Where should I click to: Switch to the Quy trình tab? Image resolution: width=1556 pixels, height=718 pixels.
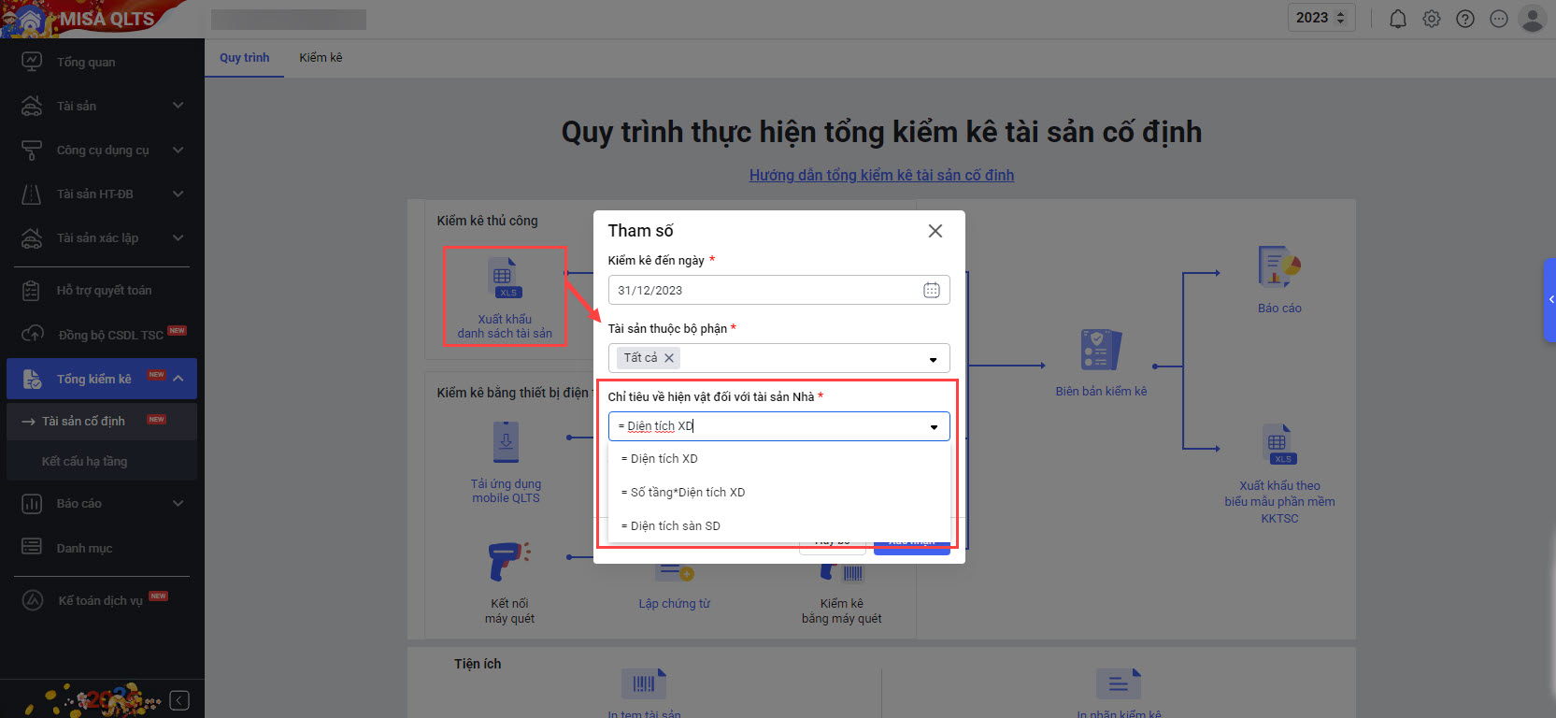pos(245,58)
